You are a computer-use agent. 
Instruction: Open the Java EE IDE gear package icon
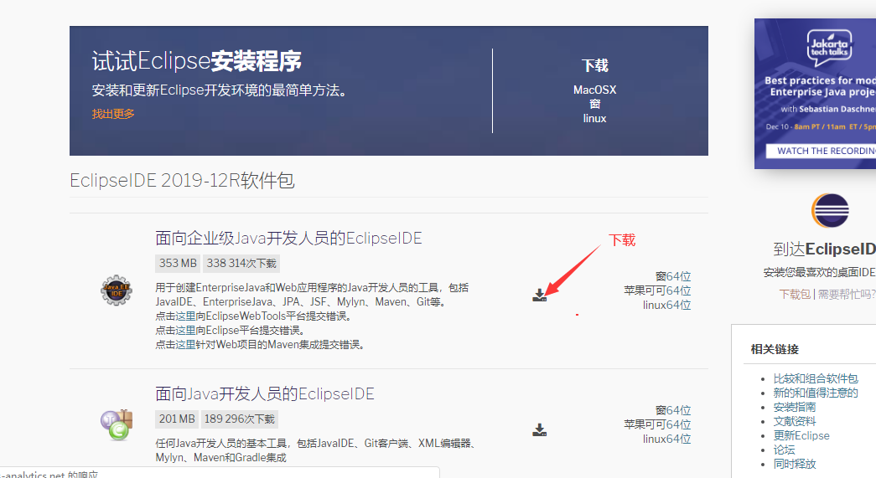[x=117, y=290]
